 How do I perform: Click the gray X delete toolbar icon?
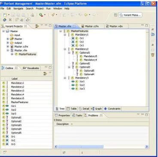pyautogui.click(x=10, y=20)
